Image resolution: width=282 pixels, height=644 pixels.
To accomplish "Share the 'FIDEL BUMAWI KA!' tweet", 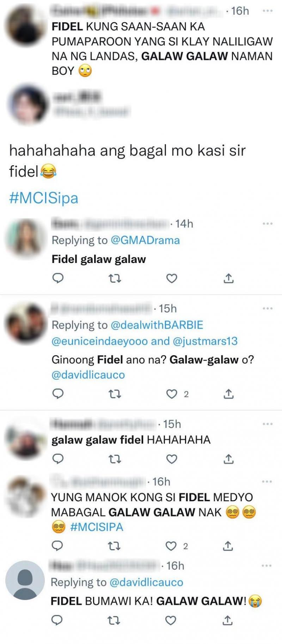I will [228, 620].
